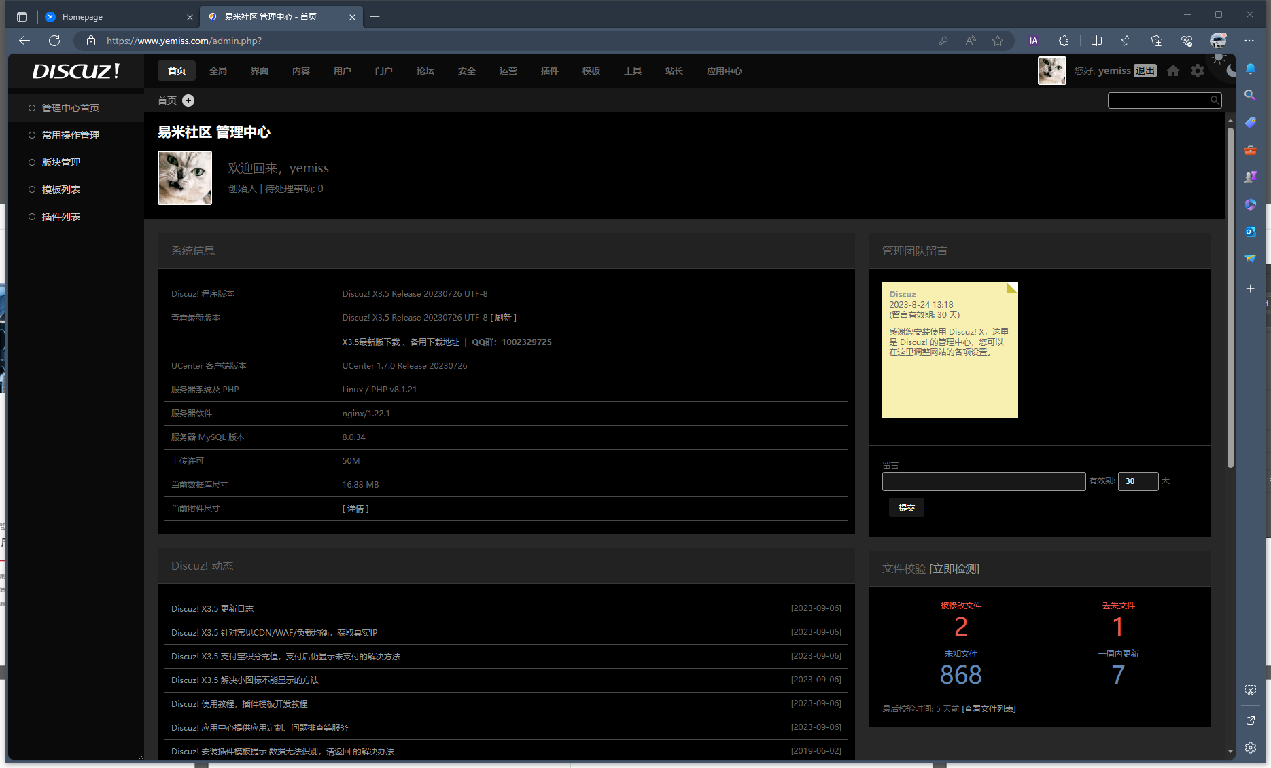Click the 退出 logout button
1271x768 pixels.
(x=1145, y=71)
